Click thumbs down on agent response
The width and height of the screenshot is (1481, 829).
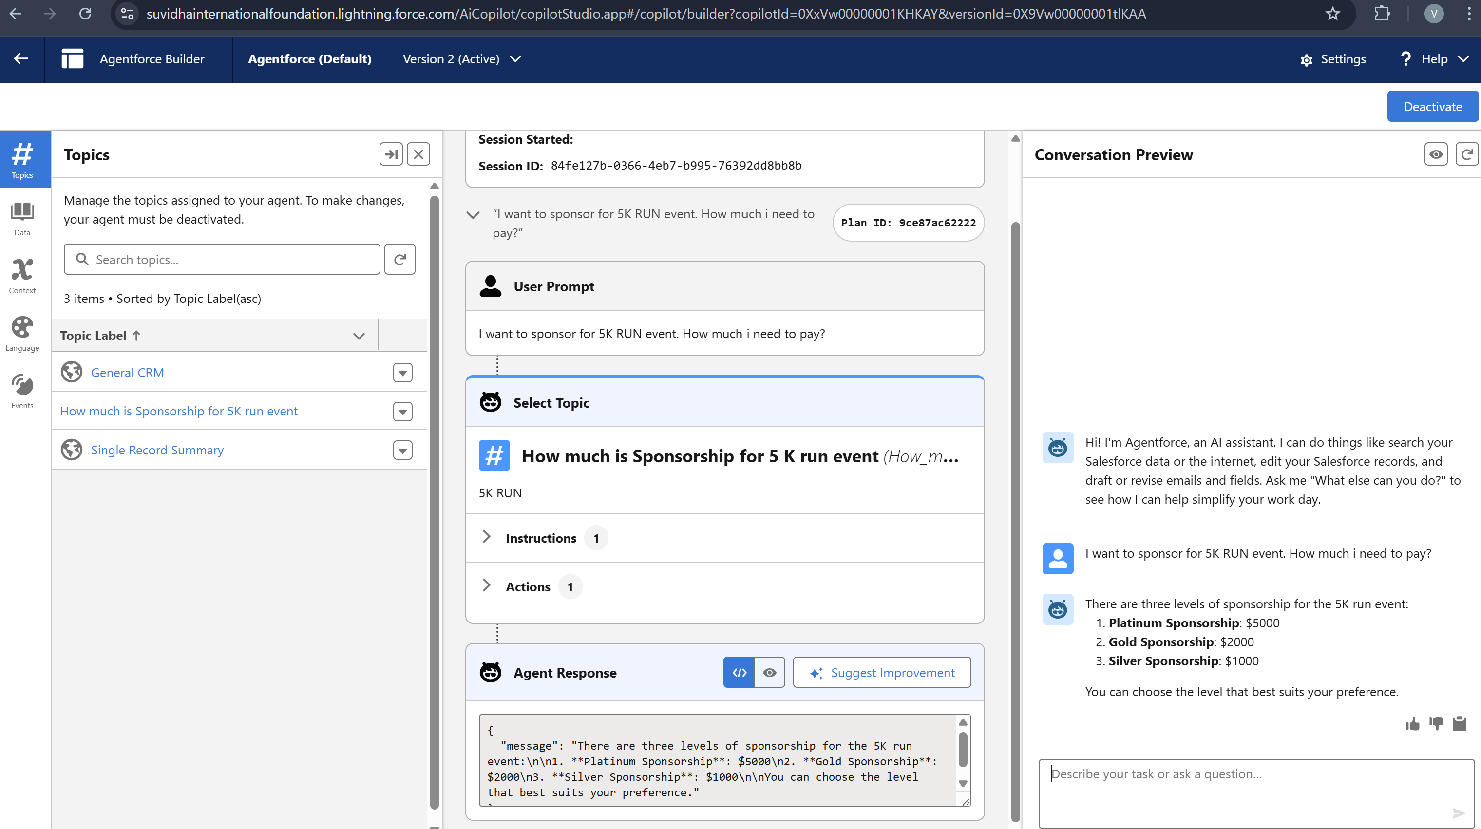[x=1436, y=724]
